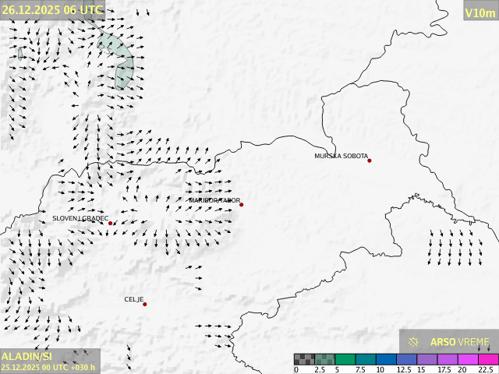This screenshot has width=499, height=374.
Task: Select the solid green 5 m/s swatch
Action: coord(345,359)
